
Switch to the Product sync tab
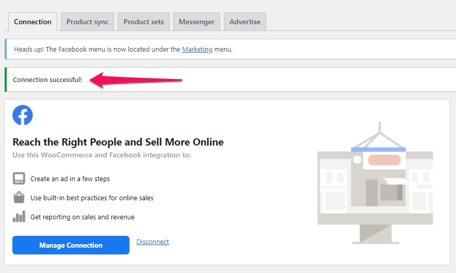[88, 22]
